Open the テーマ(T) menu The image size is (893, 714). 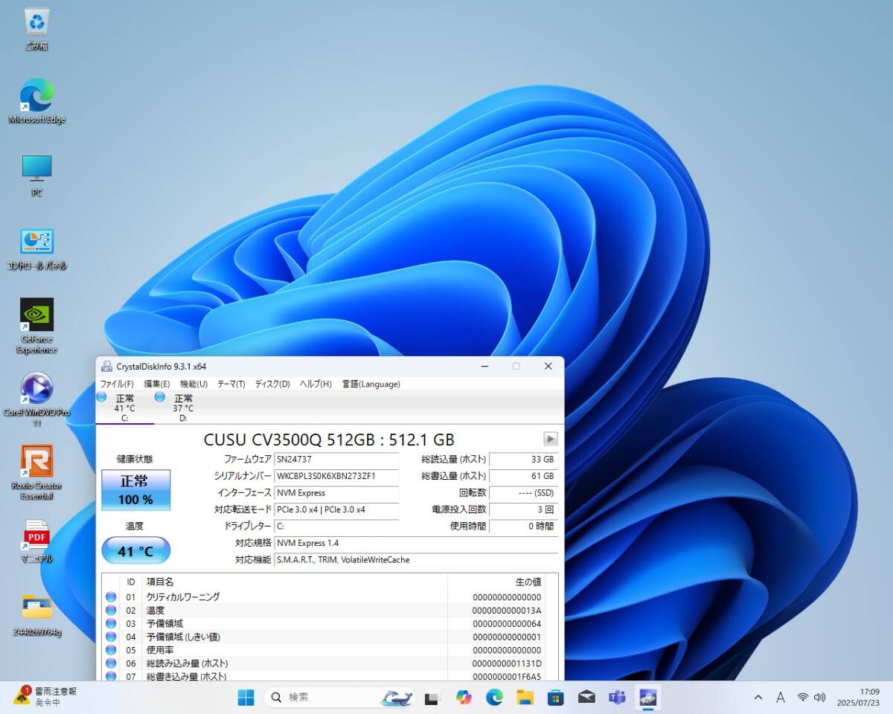[x=231, y=384]
